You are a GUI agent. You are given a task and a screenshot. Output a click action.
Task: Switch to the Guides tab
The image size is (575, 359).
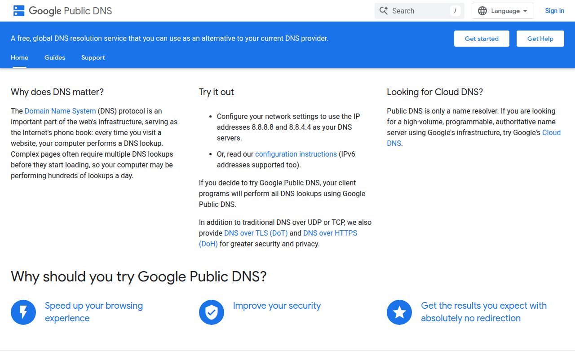click(x=55, y=57)
